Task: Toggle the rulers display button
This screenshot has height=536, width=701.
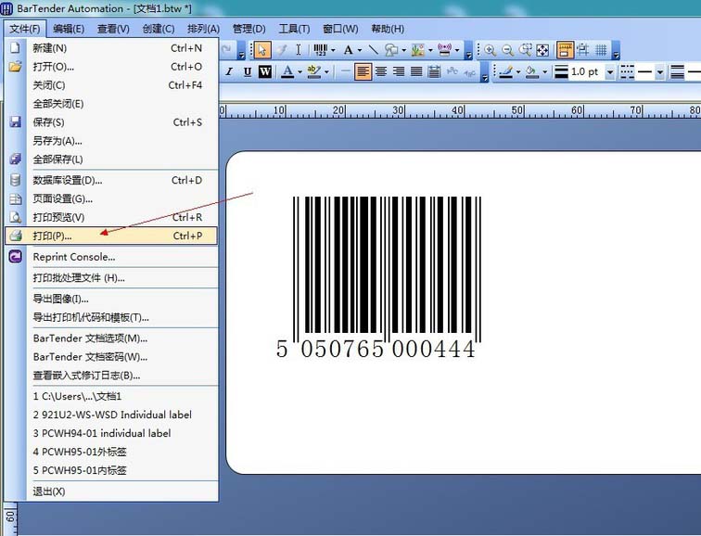Action: (x=565, y=50)
